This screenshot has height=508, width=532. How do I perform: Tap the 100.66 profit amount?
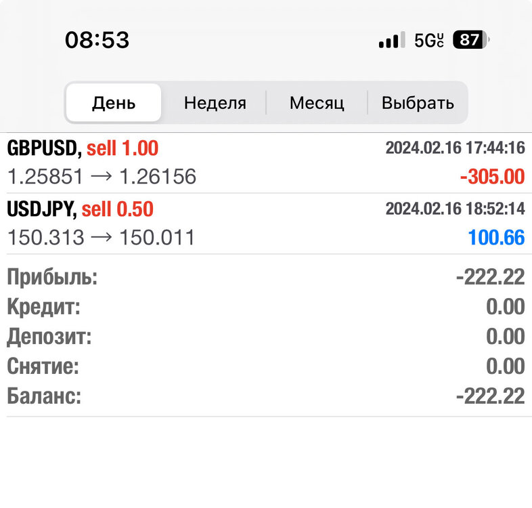[x=496, y=237]
